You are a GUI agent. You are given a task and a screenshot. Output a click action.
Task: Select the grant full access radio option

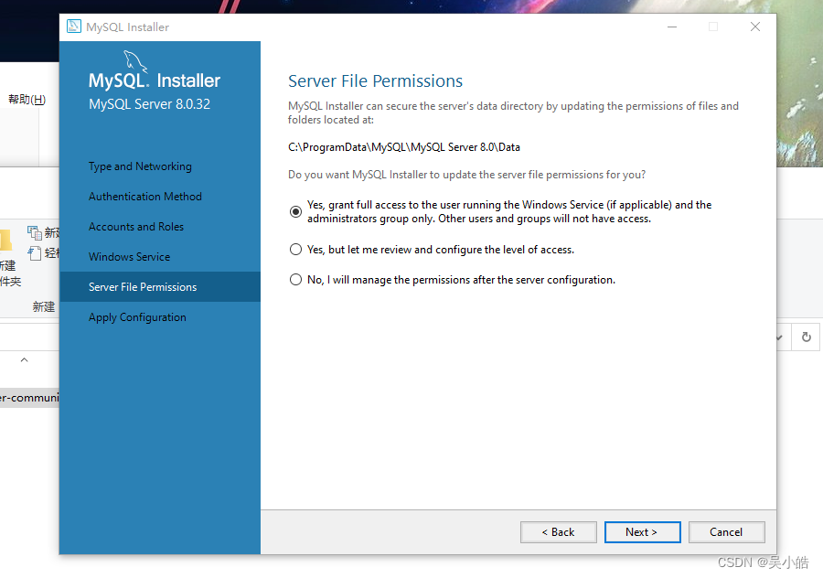click(x=295, y=211)
